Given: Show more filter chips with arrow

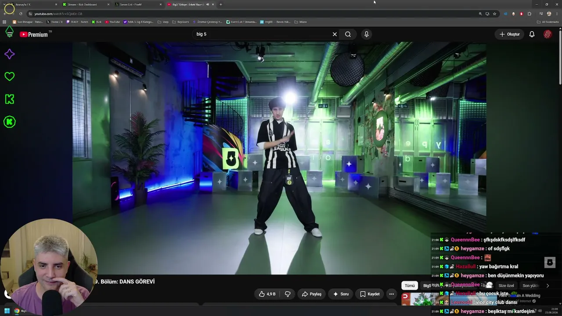Looking at the screenshot, I should (x=548, y=286).
